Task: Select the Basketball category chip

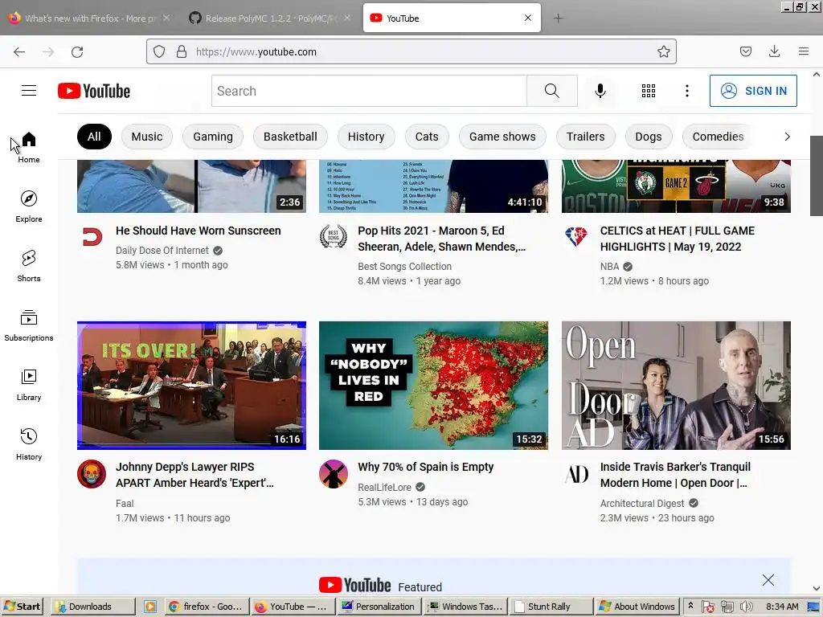Action: [290, 137]
